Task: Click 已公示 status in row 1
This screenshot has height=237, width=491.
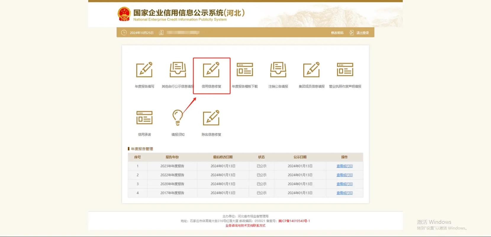Action: 262,166
